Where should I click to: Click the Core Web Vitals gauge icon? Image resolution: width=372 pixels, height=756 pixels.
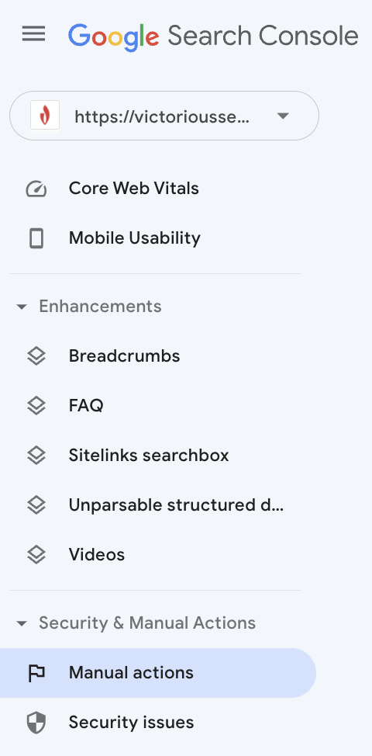click(36, 189)
